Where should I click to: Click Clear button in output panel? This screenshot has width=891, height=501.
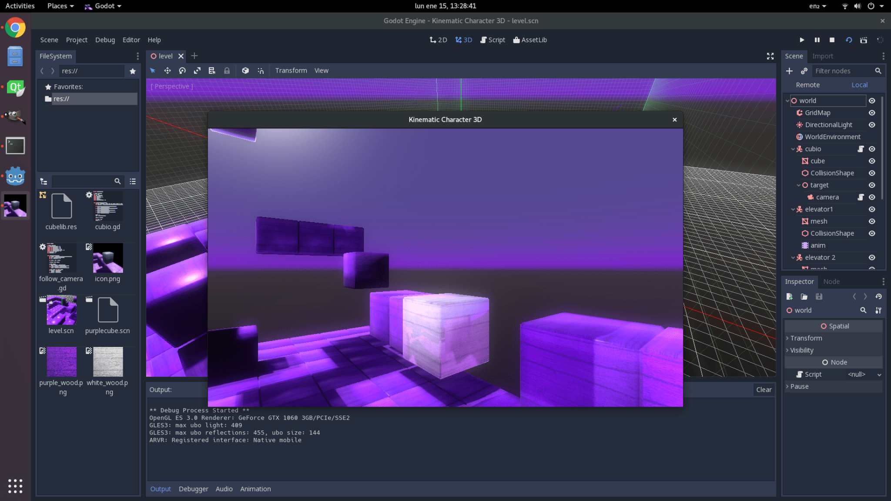pos(764,389)
